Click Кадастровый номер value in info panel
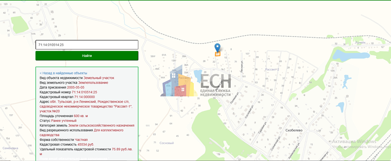The height and width of the screenshot is (161, 391). pos(84,92)
